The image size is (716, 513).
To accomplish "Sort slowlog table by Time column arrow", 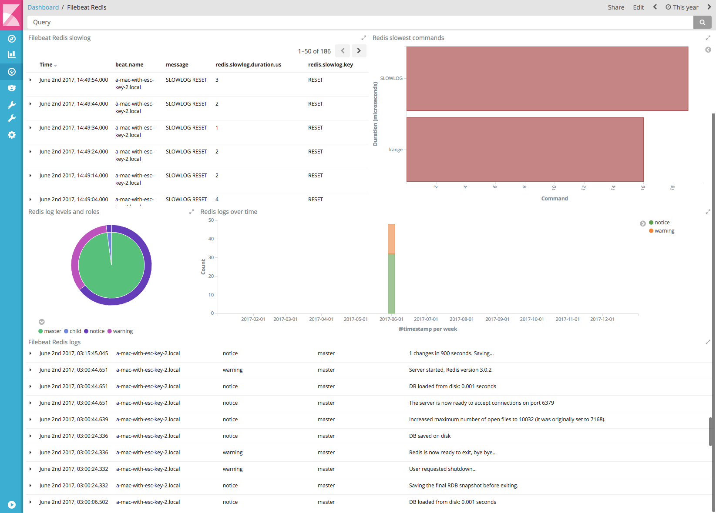I will (55, 65).
